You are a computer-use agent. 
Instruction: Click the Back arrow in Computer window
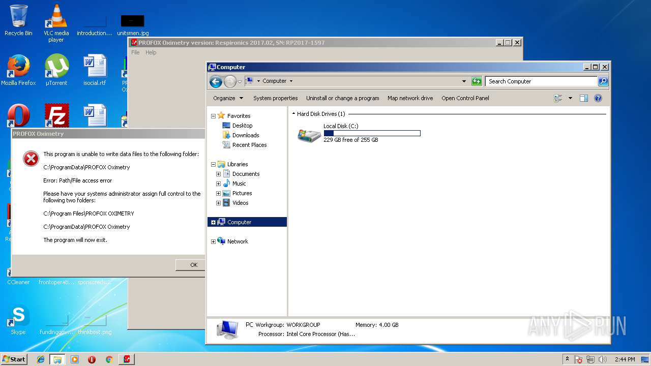(x=216, y=81)
